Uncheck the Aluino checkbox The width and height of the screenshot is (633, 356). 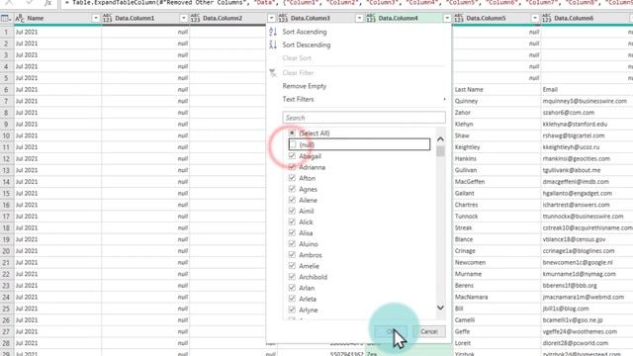(x=292, y=244)
